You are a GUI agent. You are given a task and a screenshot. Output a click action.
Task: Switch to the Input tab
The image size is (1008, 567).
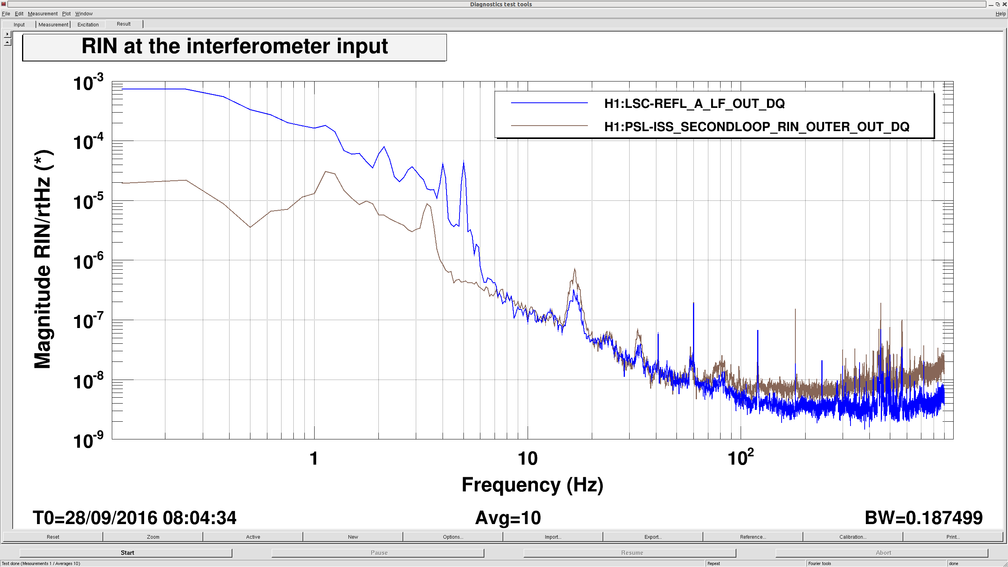point(19,24)
